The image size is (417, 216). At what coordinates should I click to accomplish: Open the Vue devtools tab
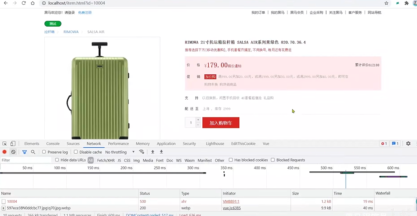tap(266, 143)
